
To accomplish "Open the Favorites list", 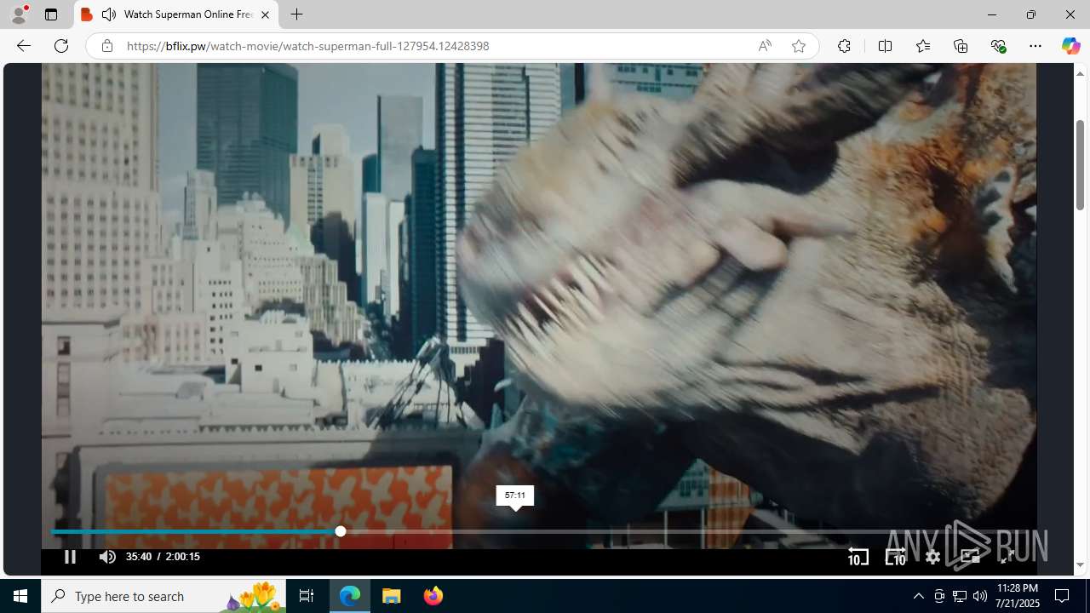I will [922, 46].
